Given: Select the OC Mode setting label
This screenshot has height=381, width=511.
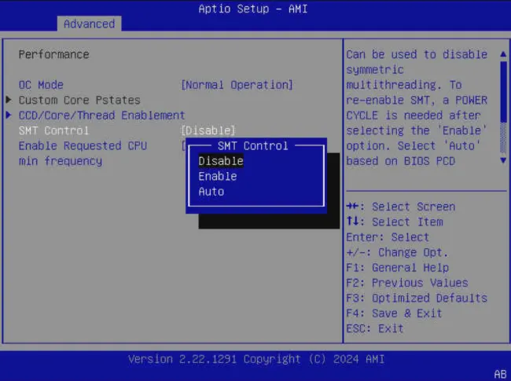Looking at the screenshot, I should 41,85.
